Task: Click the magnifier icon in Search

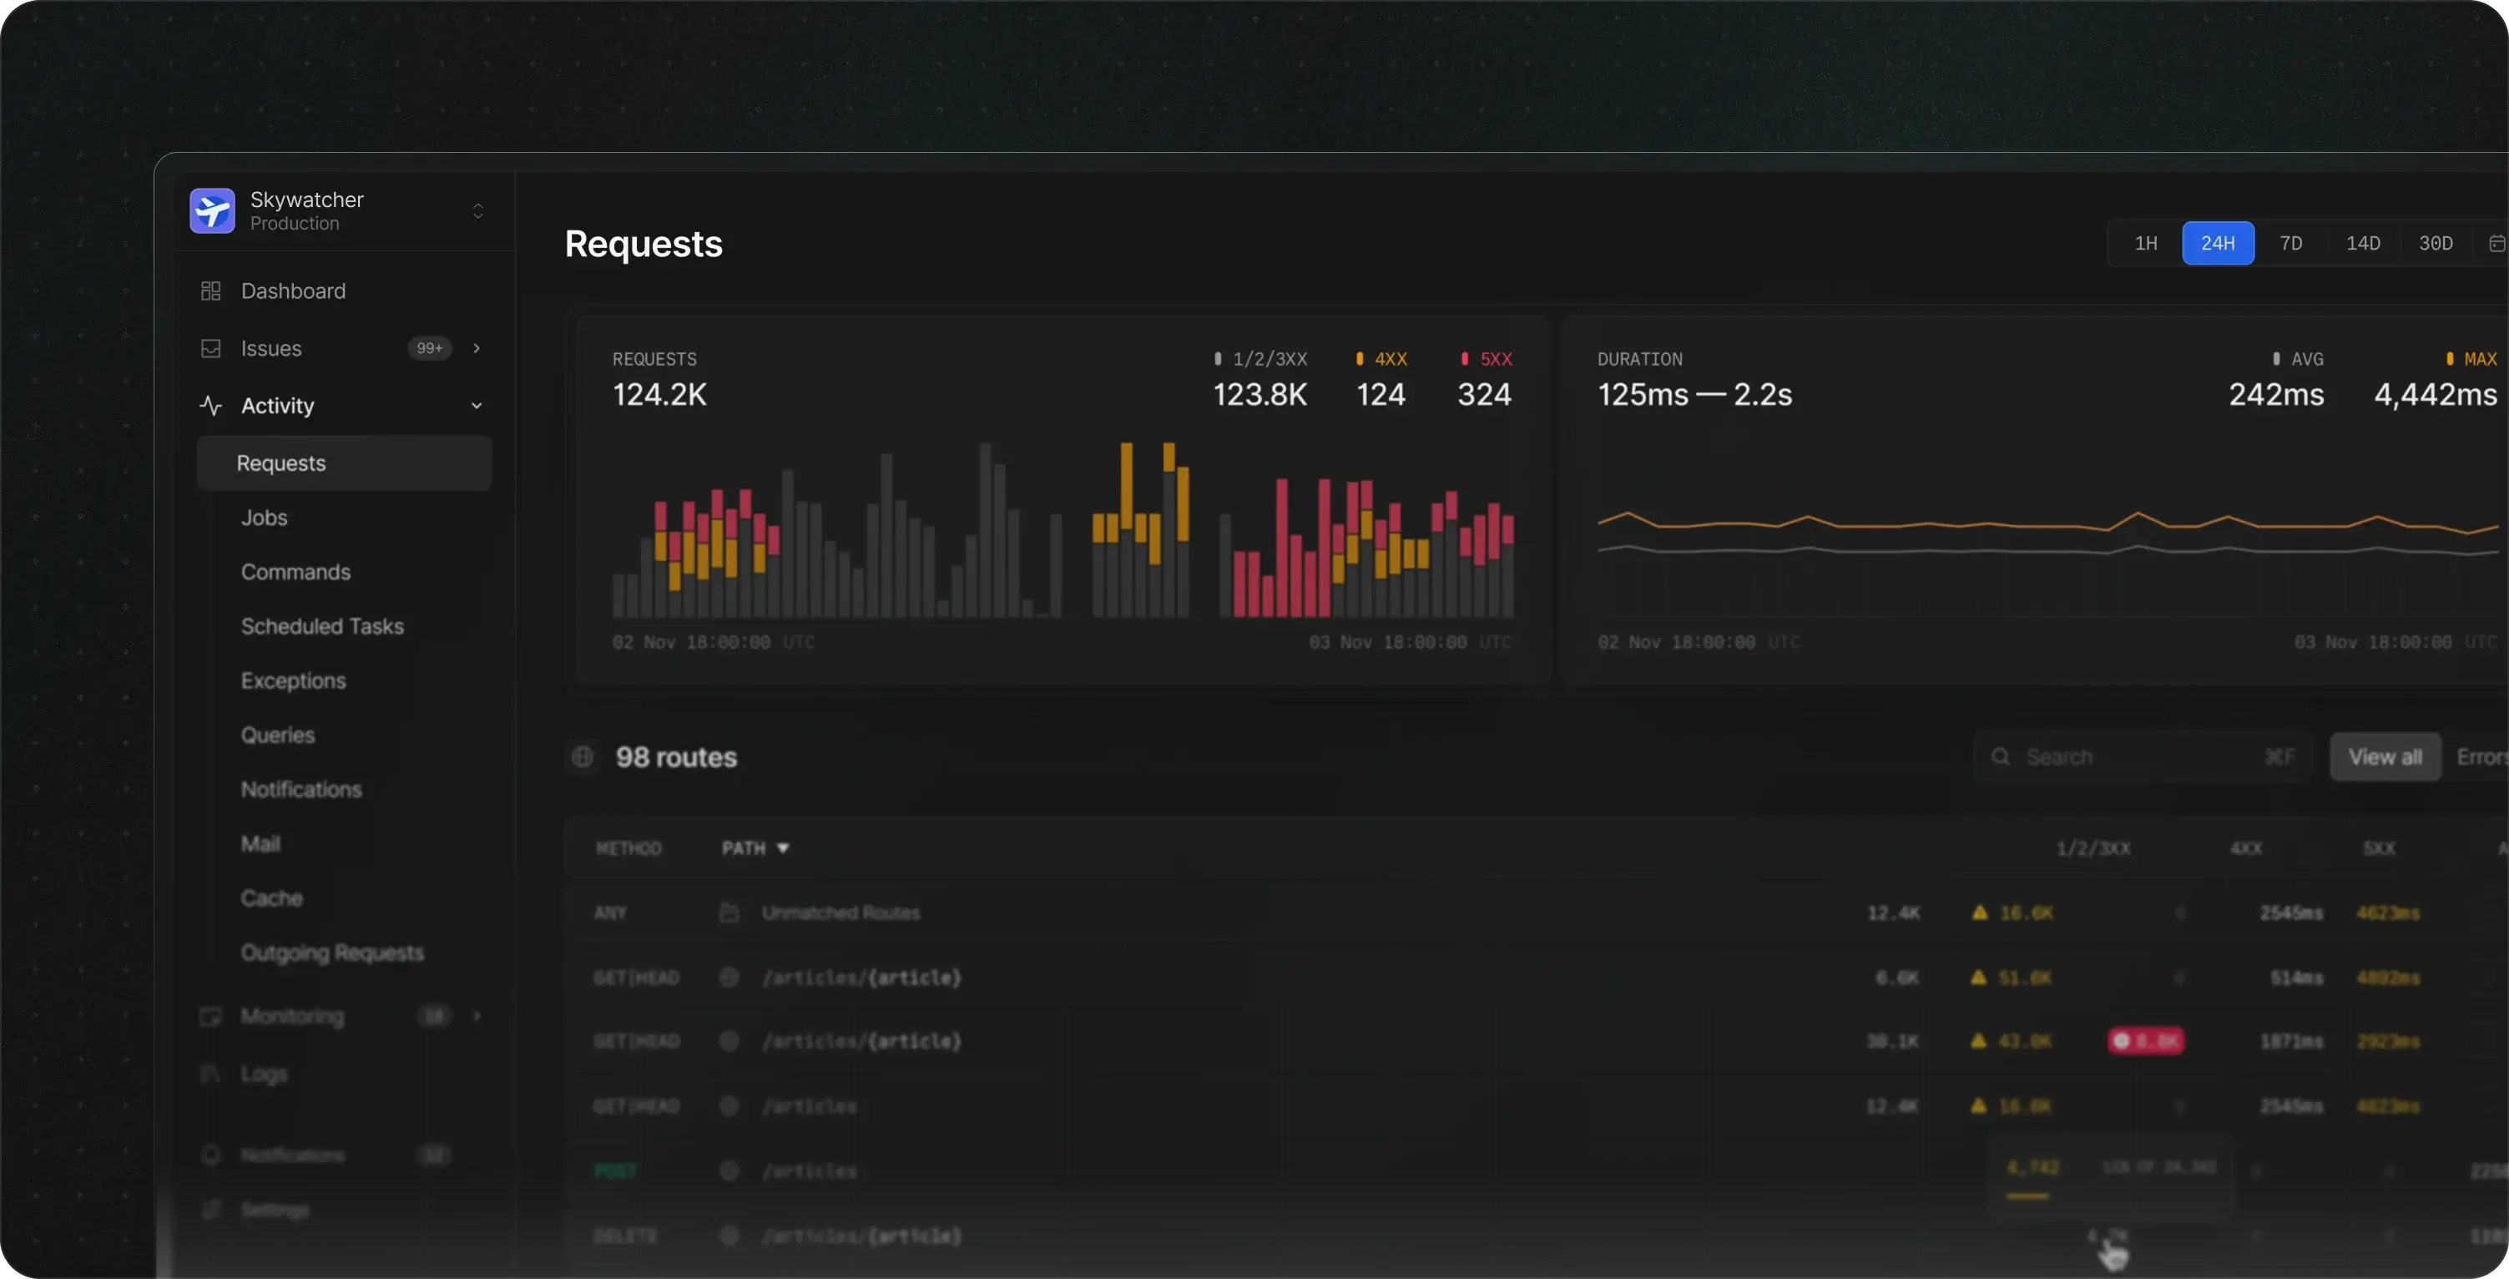Action: (2001, 757)
